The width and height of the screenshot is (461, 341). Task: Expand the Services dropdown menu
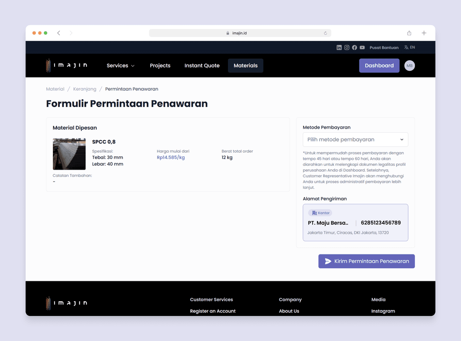click(120, 66)
